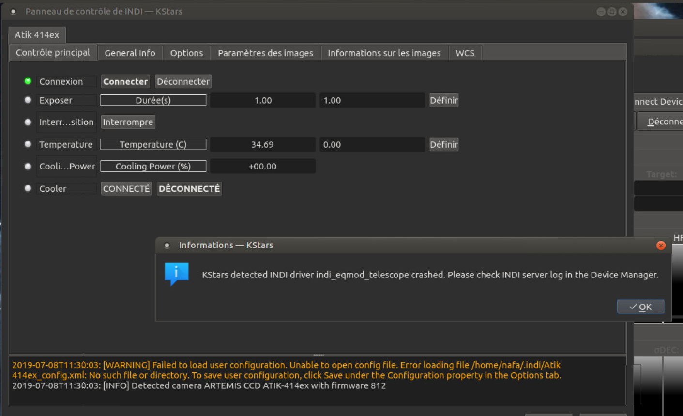Click the Cooler row status light
This screenshot has width=683, height=416.
(x=28, y=188)
